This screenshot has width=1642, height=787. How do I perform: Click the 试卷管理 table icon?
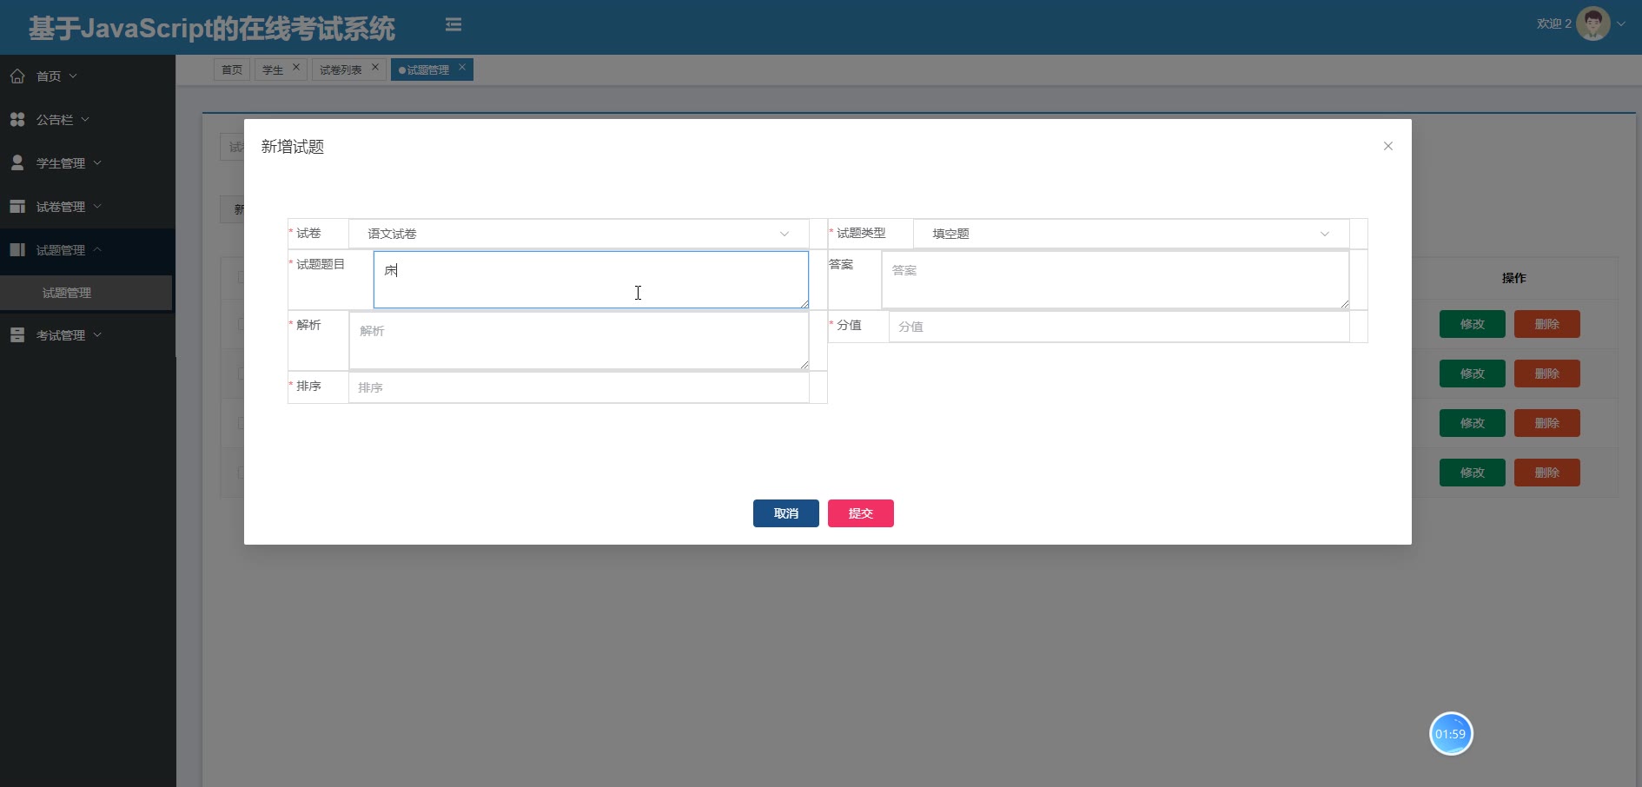pyautogui.click(x=17, y=207)
